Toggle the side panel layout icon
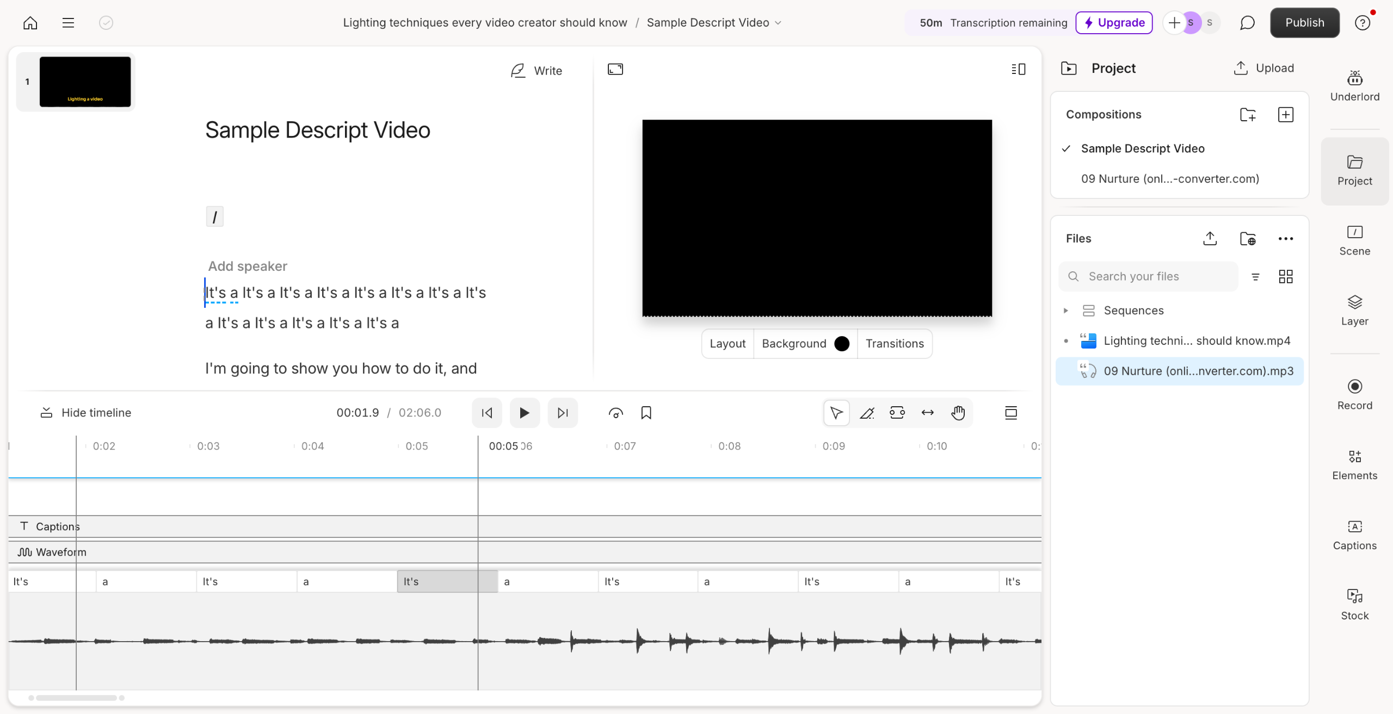 pos(1019,69)
